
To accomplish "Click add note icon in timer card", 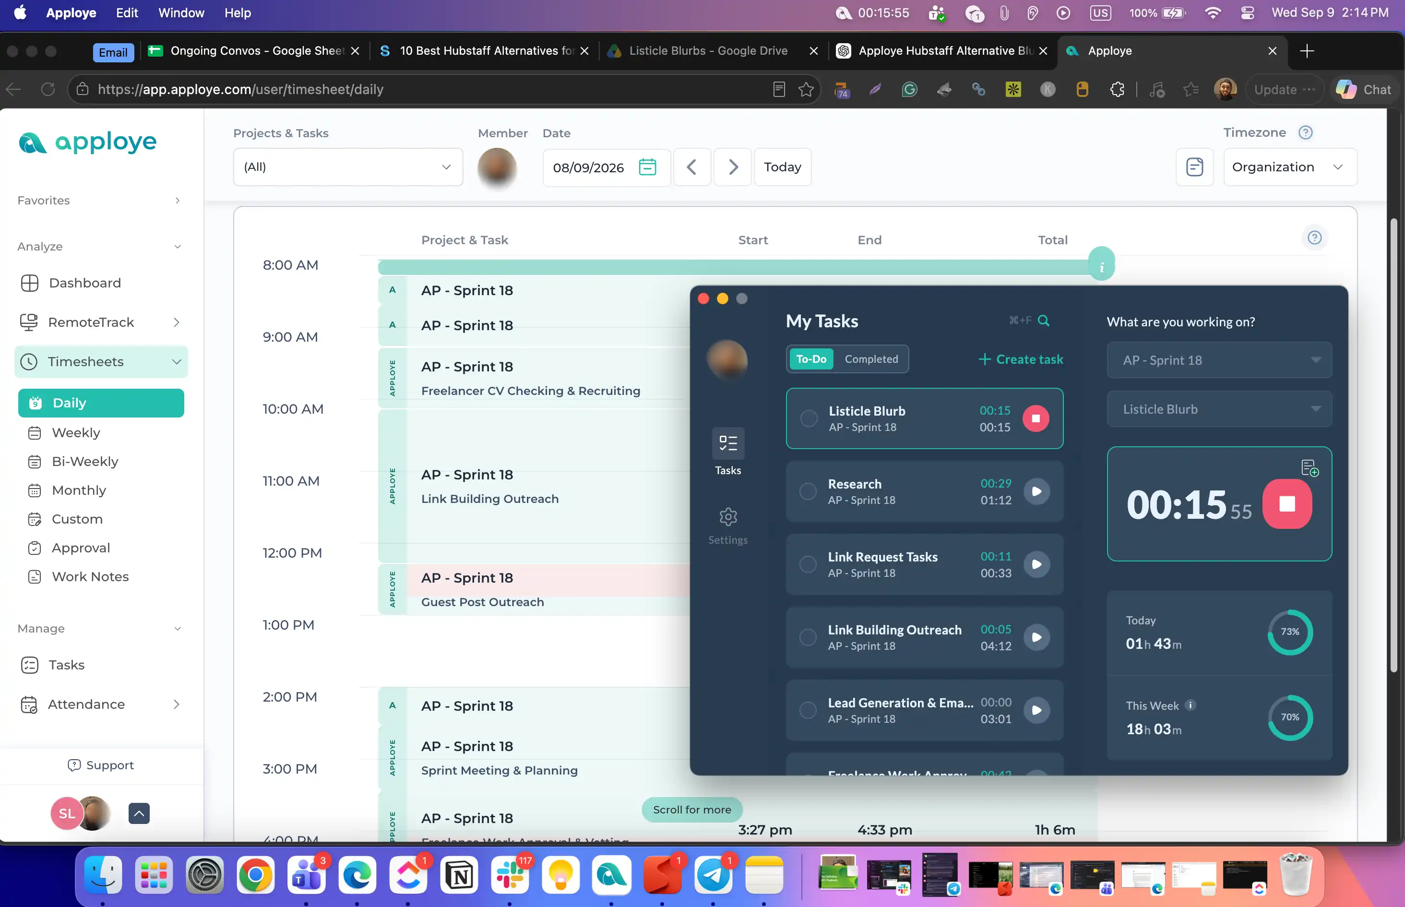I will (x=1310, y=468).
